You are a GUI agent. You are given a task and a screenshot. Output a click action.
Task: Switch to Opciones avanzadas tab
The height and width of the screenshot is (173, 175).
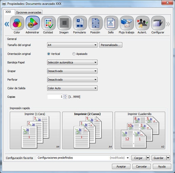point(29,12)
